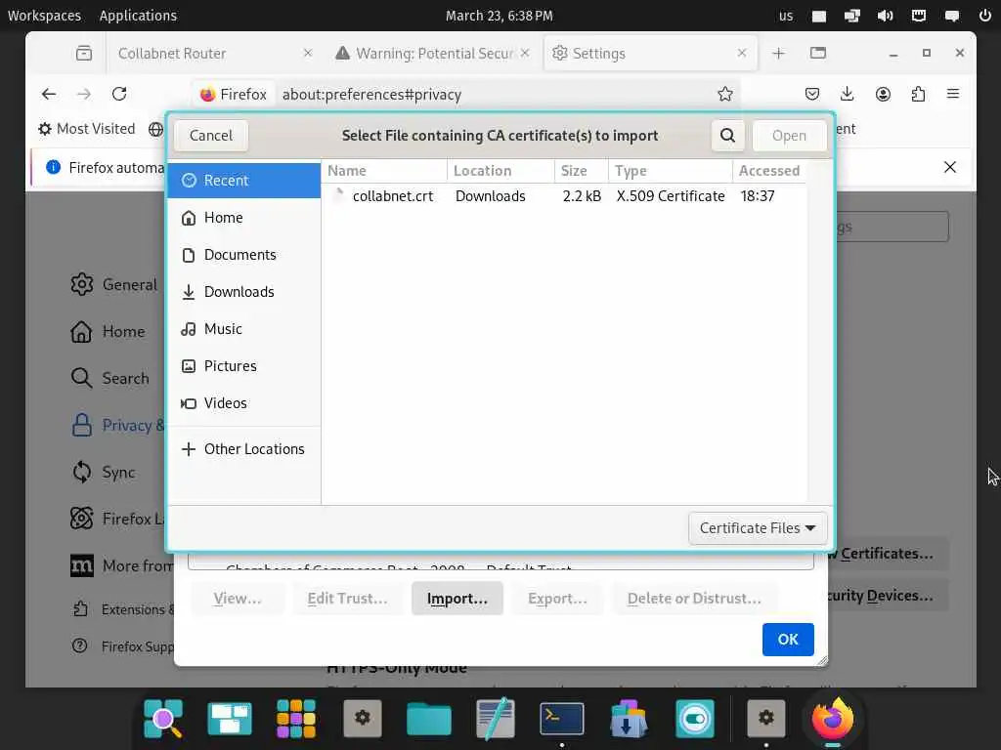
Task: Cancel the certificate import file dialog
Action: pos(211,135)
